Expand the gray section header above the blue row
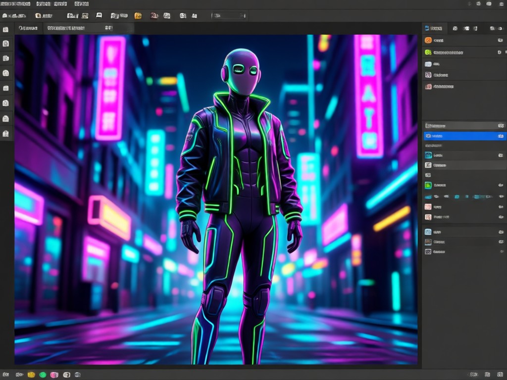 pyautogui.click(x=464, y=125)
